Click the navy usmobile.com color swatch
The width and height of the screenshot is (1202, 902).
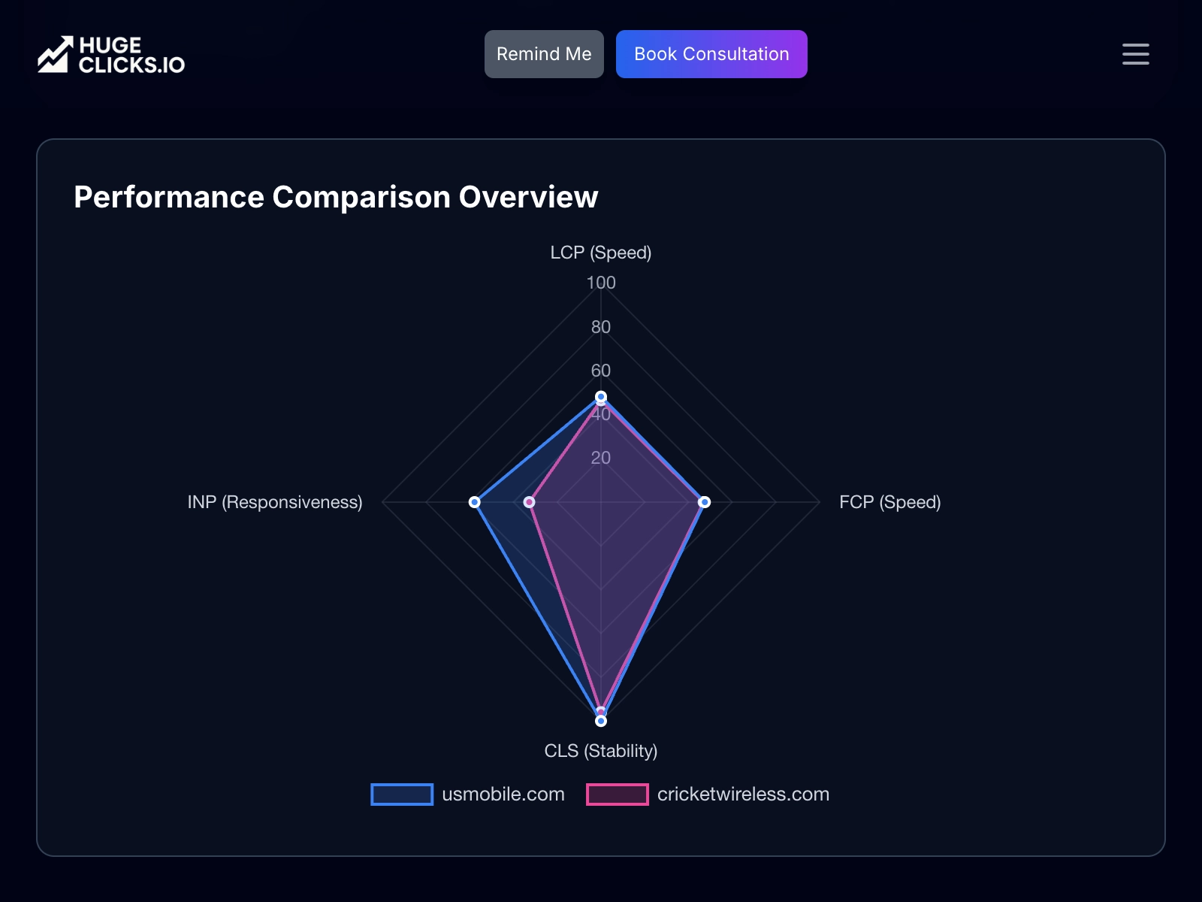click(402, 794)
